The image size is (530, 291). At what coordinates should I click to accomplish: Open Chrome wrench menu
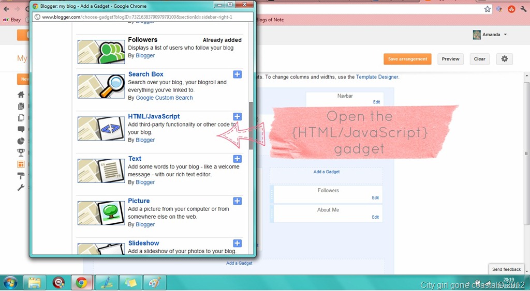pos(523,9)
